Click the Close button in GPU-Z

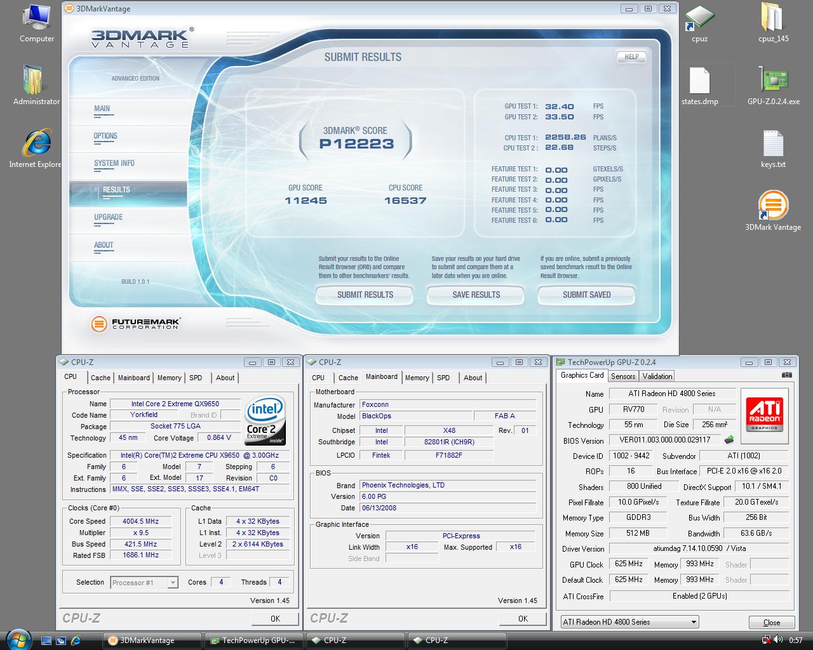772,623
